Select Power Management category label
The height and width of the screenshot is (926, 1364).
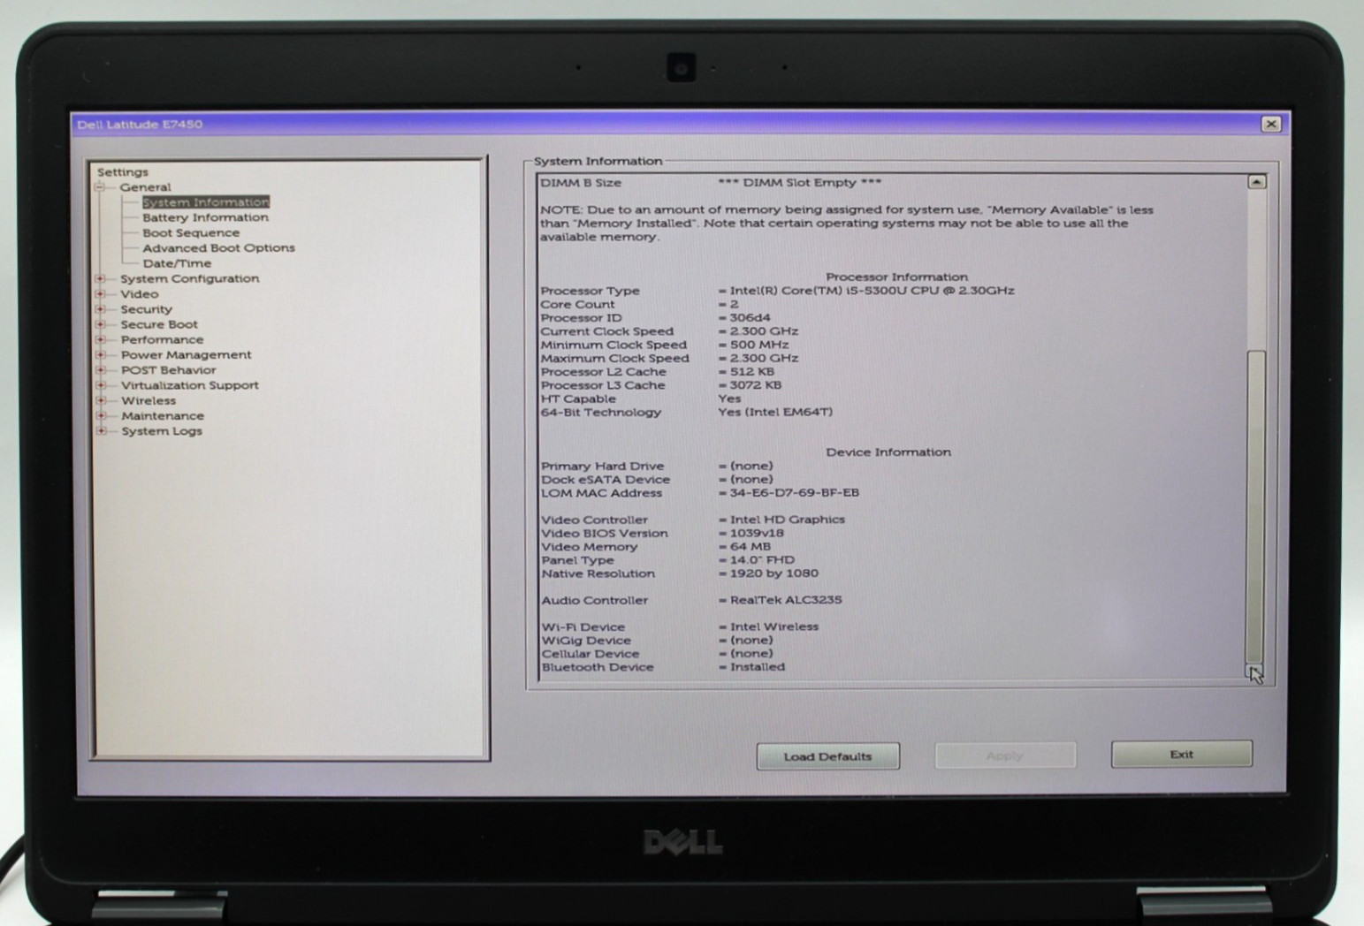point(186,355)
